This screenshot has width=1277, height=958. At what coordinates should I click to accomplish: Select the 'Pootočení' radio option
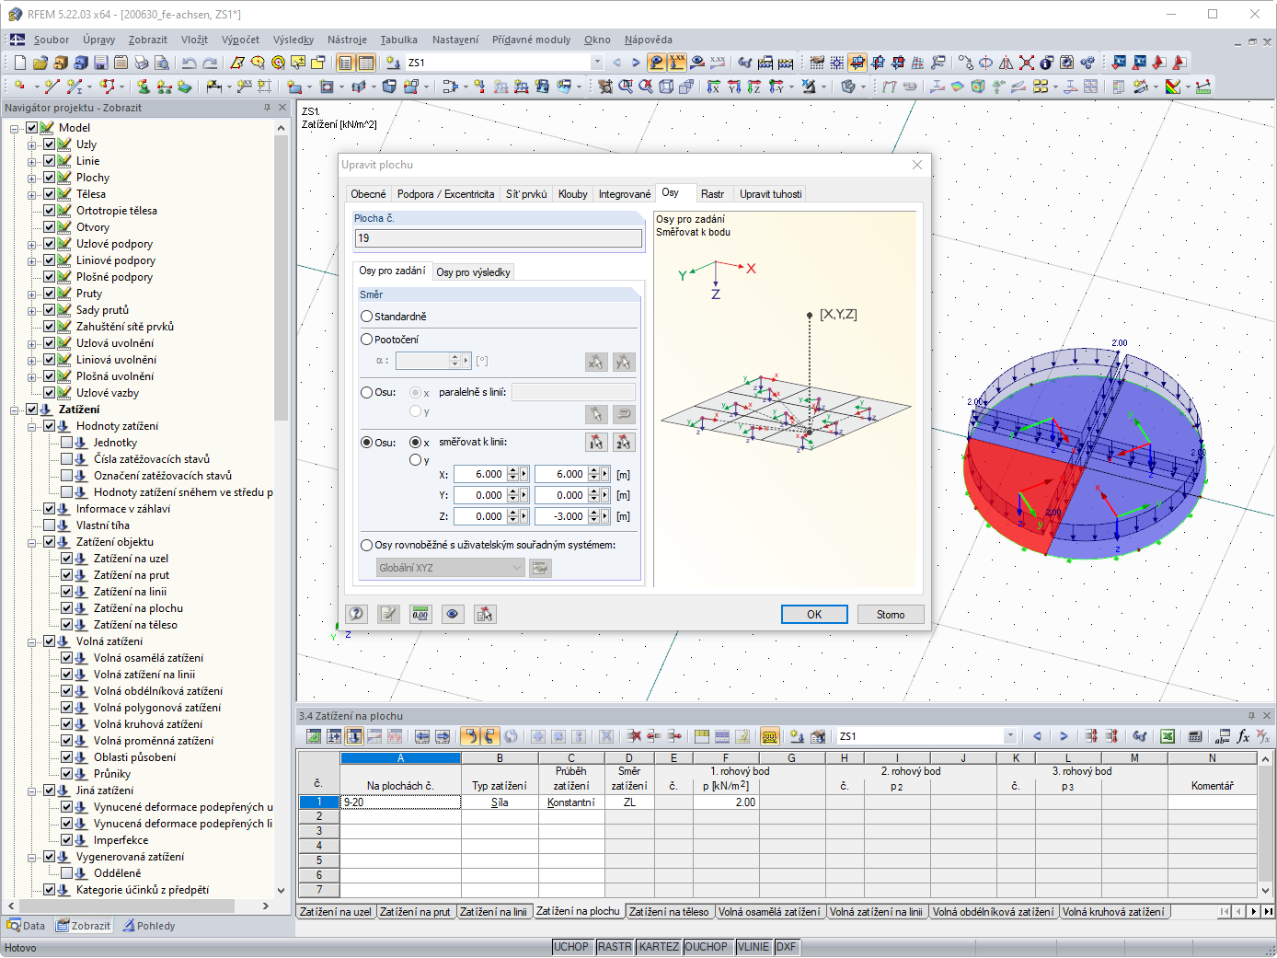point(367,340)
